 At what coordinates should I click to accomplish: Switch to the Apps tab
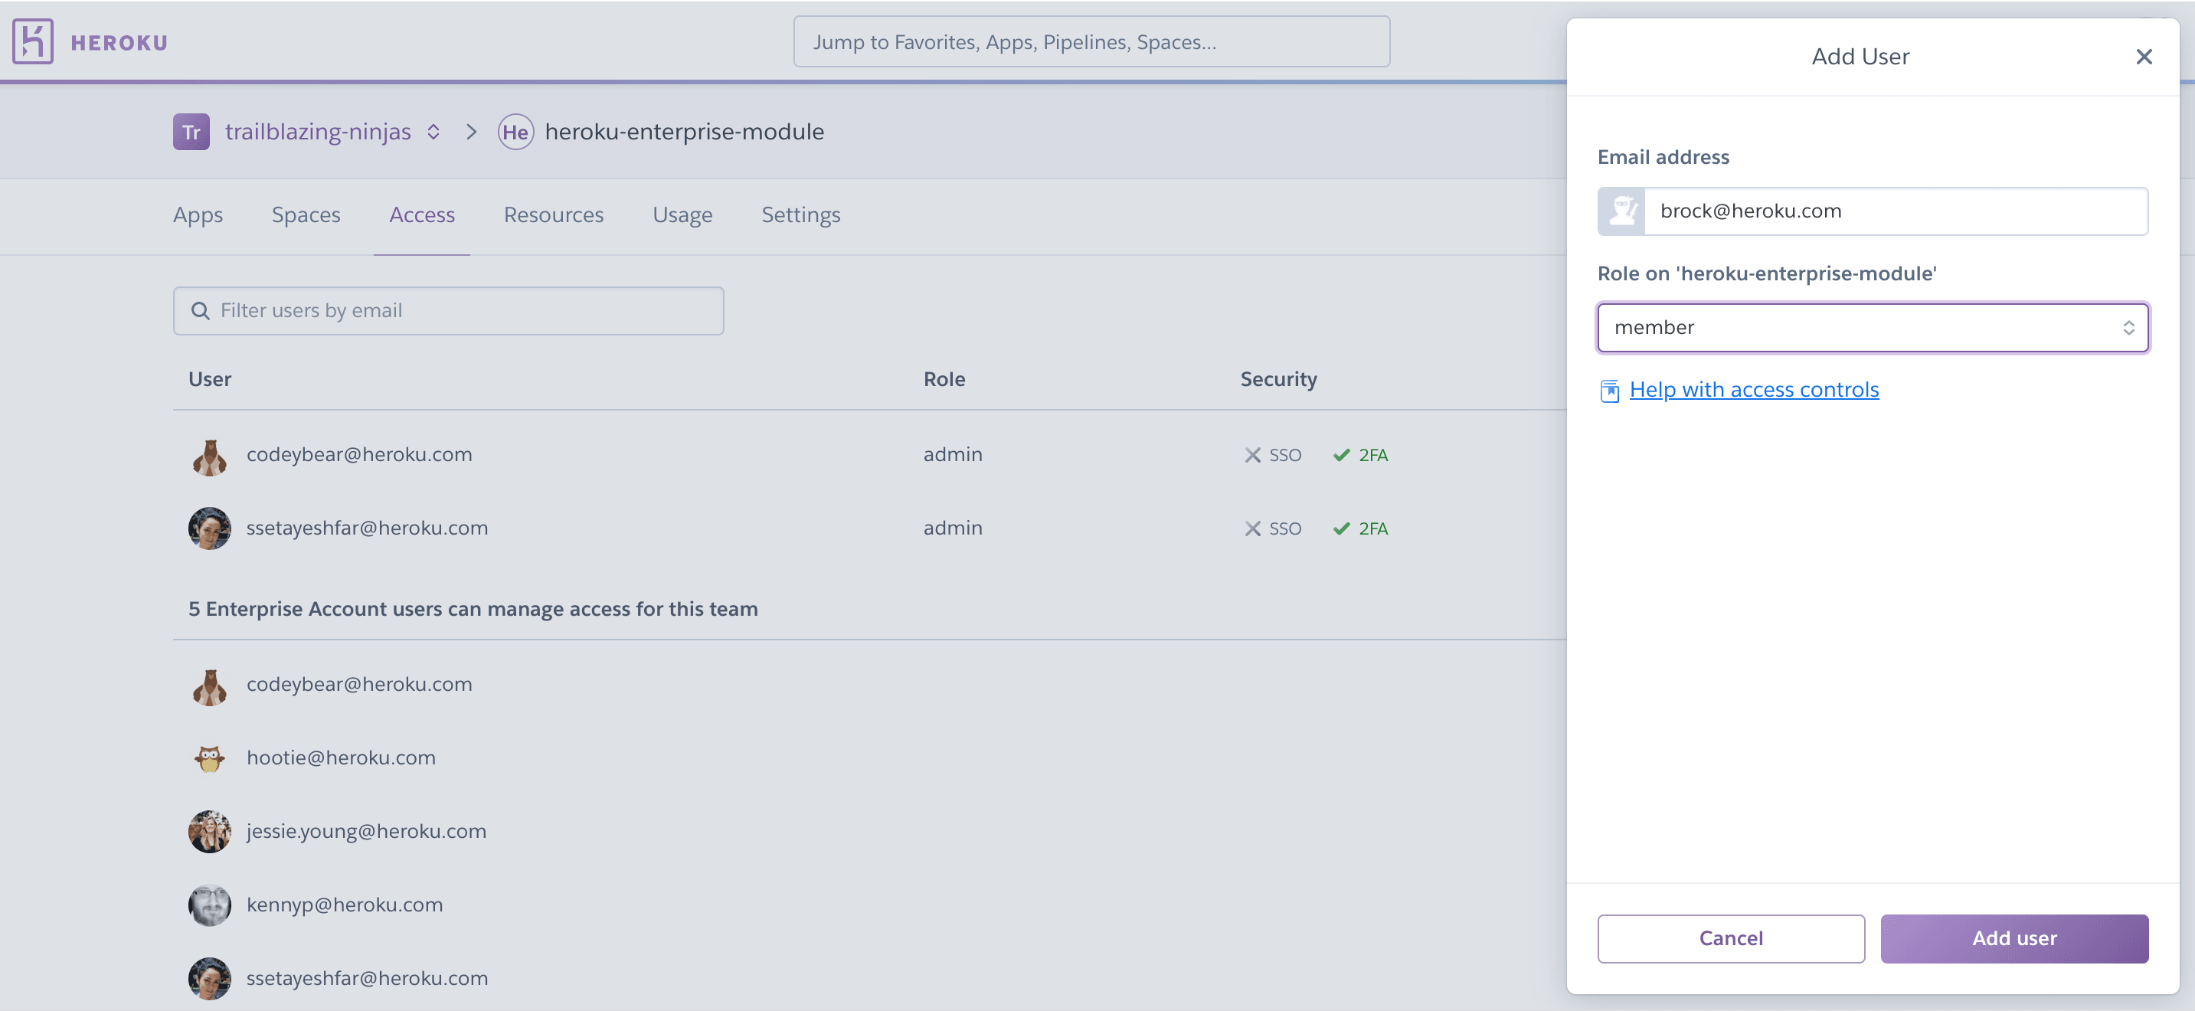pyautogui.click(x=198, y=214)
